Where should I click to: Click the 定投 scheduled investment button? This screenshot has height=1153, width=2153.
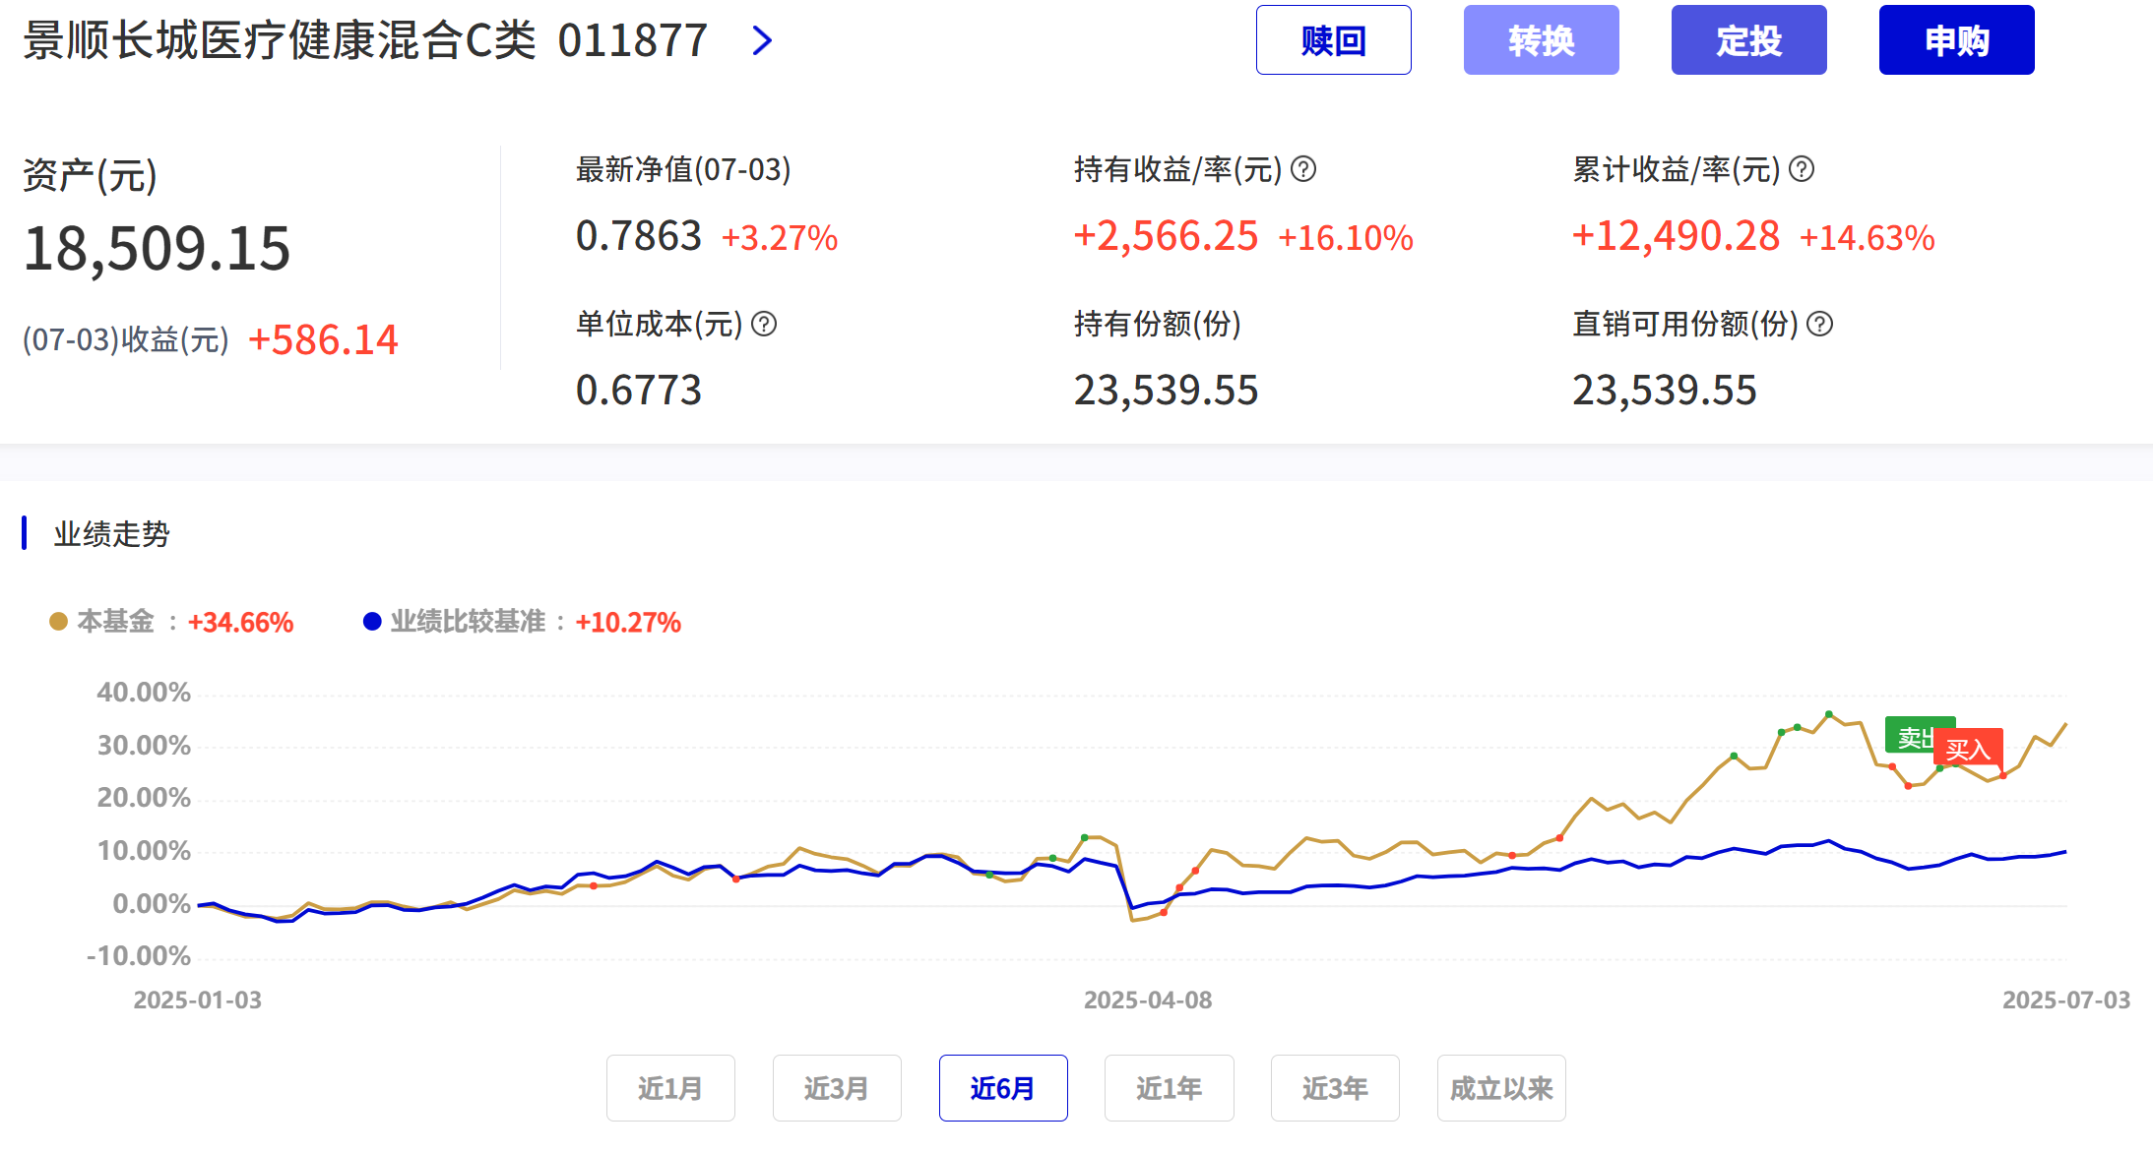tap(1748, 40)
